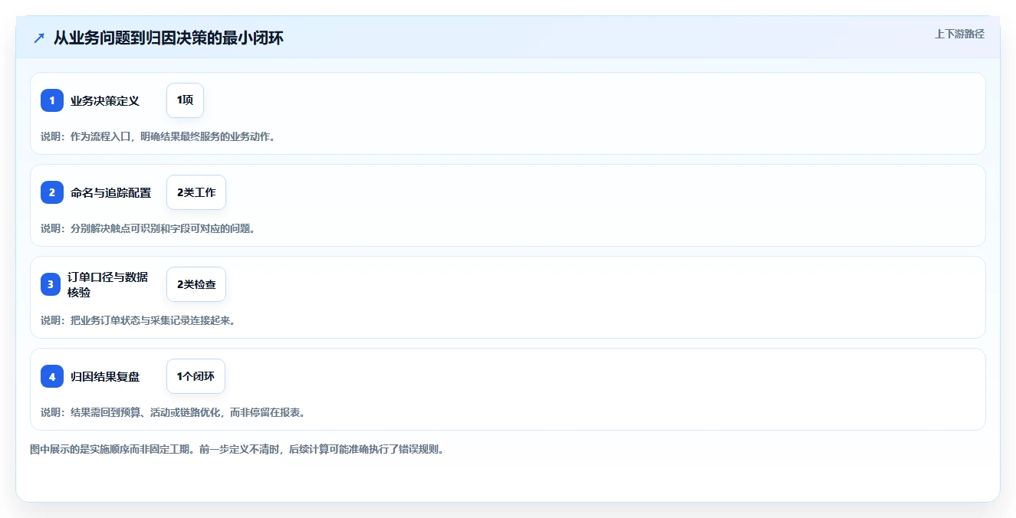The width and height of the screenshot is (1016, 518).
Task: Click the 1项 tag
Action: point(185,100)
